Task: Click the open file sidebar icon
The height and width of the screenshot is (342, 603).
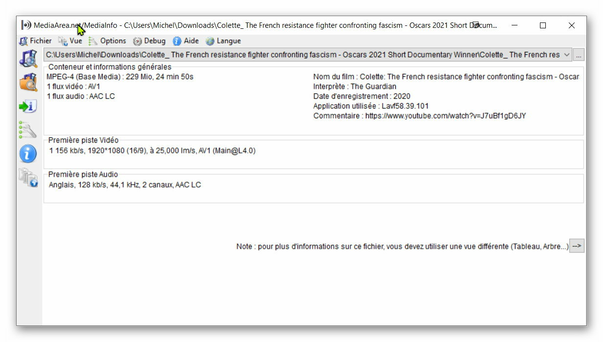Action: [28, 58]
